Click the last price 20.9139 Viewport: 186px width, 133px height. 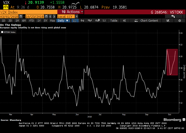pyautogui.click(x=36, y=3)
